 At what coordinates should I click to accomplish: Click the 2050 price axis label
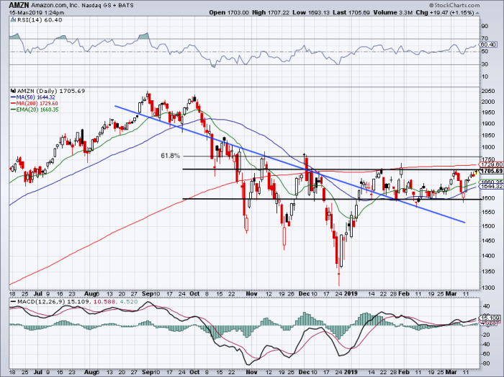[488, 92]
